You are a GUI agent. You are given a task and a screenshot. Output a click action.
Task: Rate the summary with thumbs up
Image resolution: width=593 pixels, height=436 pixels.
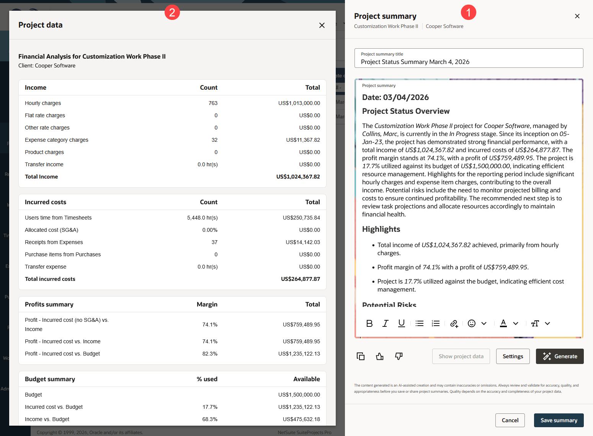tap(379, 356)
